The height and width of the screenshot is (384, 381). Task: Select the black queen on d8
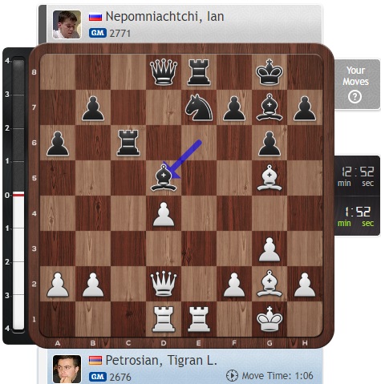click(x=164, y=72)
